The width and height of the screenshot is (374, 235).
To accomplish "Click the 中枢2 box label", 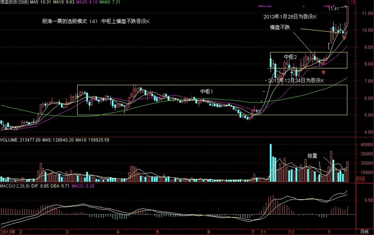I will [290, 57].
